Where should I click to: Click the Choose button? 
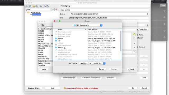pyautogui.click(x=114, y=69)
